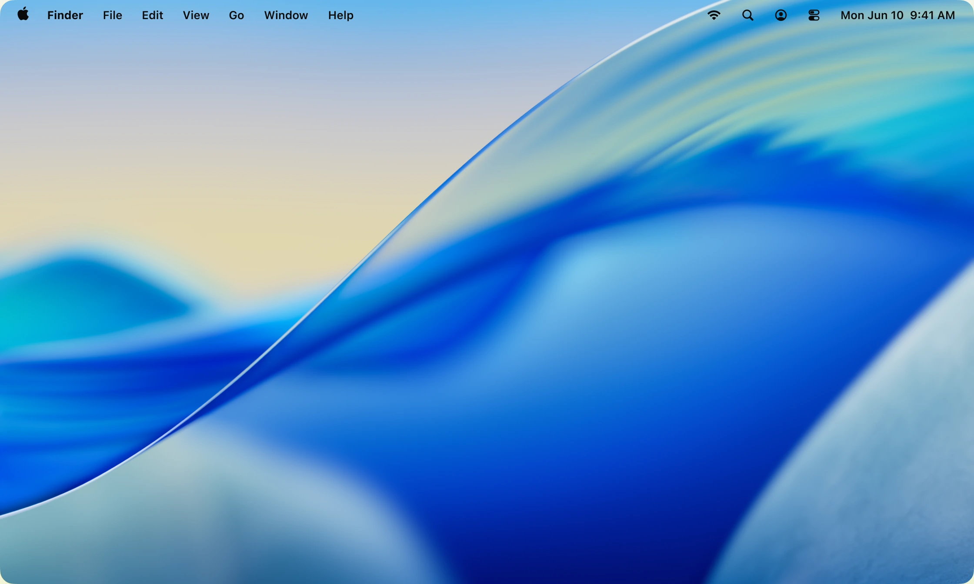
Task: Click the user account silhouette icon
Action: (x=781, y=15)
